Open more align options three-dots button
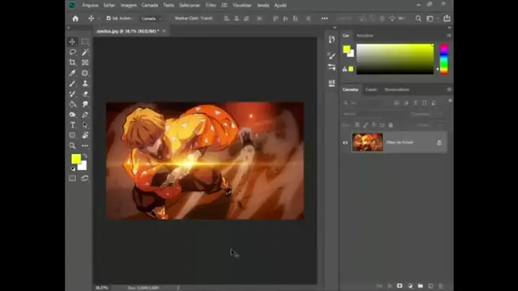518x291 pixels. pyautogui.click(x=325, y=19)
